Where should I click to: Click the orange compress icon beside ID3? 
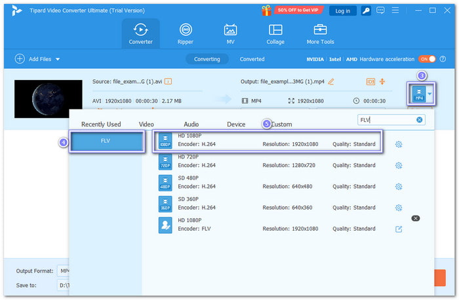point(382,82)
